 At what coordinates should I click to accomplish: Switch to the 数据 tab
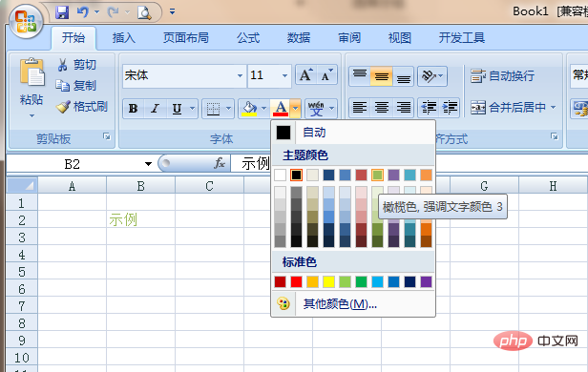tap(299, 38)
